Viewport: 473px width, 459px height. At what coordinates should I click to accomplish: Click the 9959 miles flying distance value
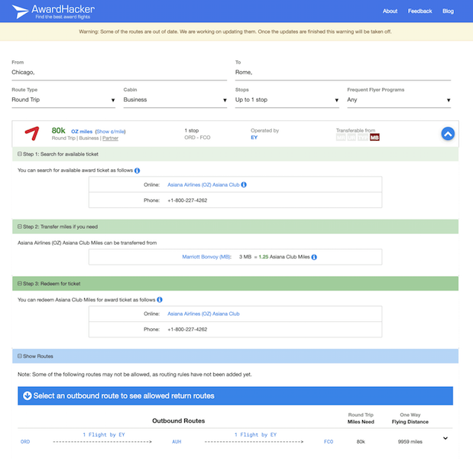pyautogui.click(x=410, y=442)
